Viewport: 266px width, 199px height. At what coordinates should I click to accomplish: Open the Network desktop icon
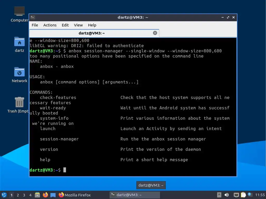coord(19,75)
